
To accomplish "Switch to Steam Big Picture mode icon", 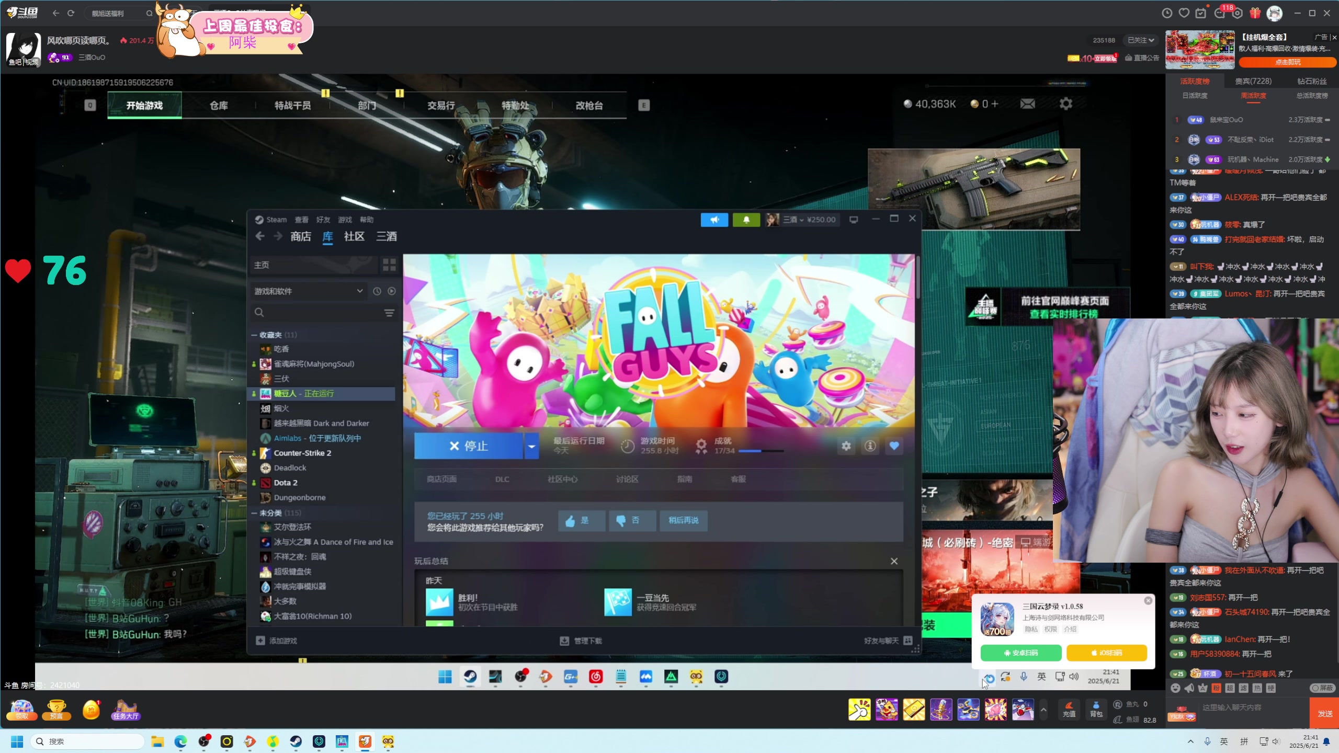I will (854, 220).
